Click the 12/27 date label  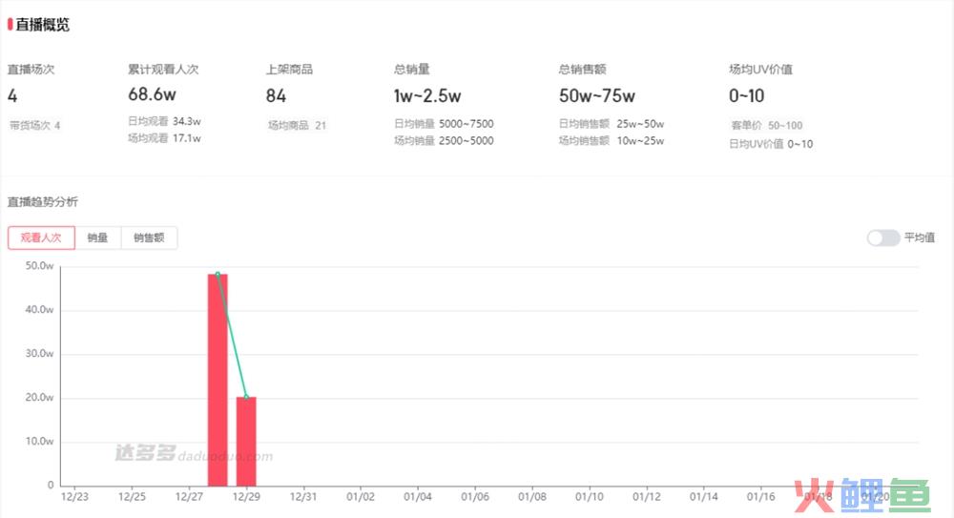[189, 497]
